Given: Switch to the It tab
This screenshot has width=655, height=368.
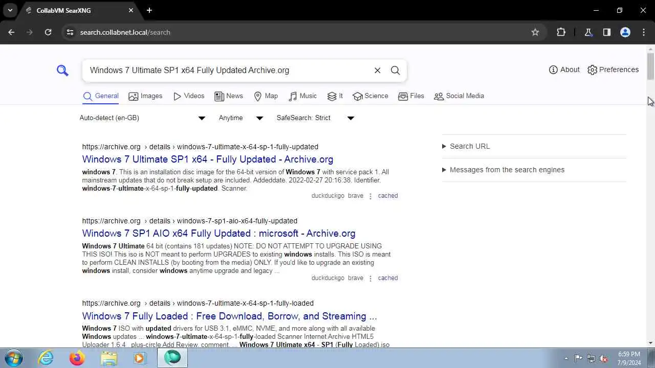Looking at the screenshot, I should 335,96.
